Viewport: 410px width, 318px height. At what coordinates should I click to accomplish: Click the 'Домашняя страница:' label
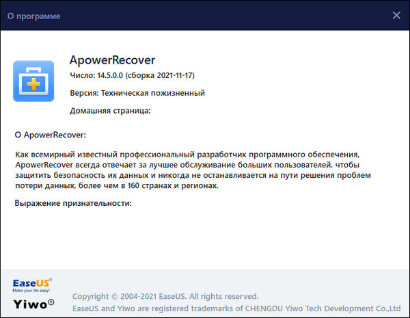(x=110, y=111)
